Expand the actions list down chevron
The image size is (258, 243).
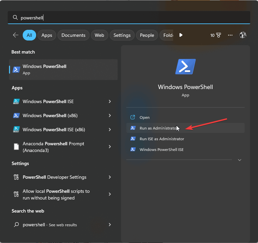(239, 160)
